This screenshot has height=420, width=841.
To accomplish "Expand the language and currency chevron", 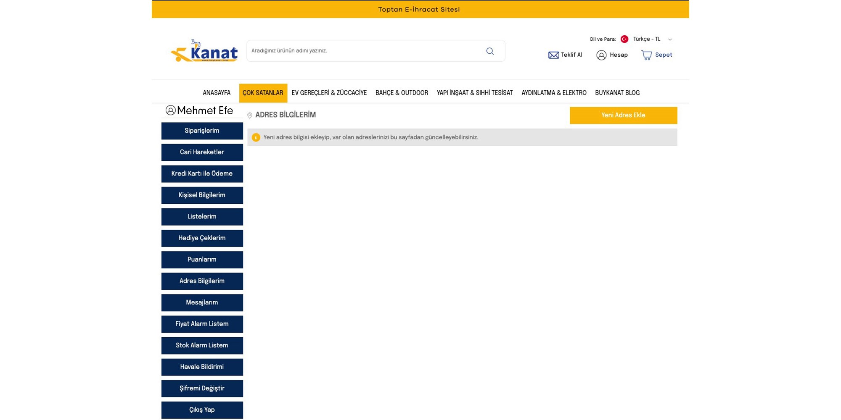I will click(670, 39).
